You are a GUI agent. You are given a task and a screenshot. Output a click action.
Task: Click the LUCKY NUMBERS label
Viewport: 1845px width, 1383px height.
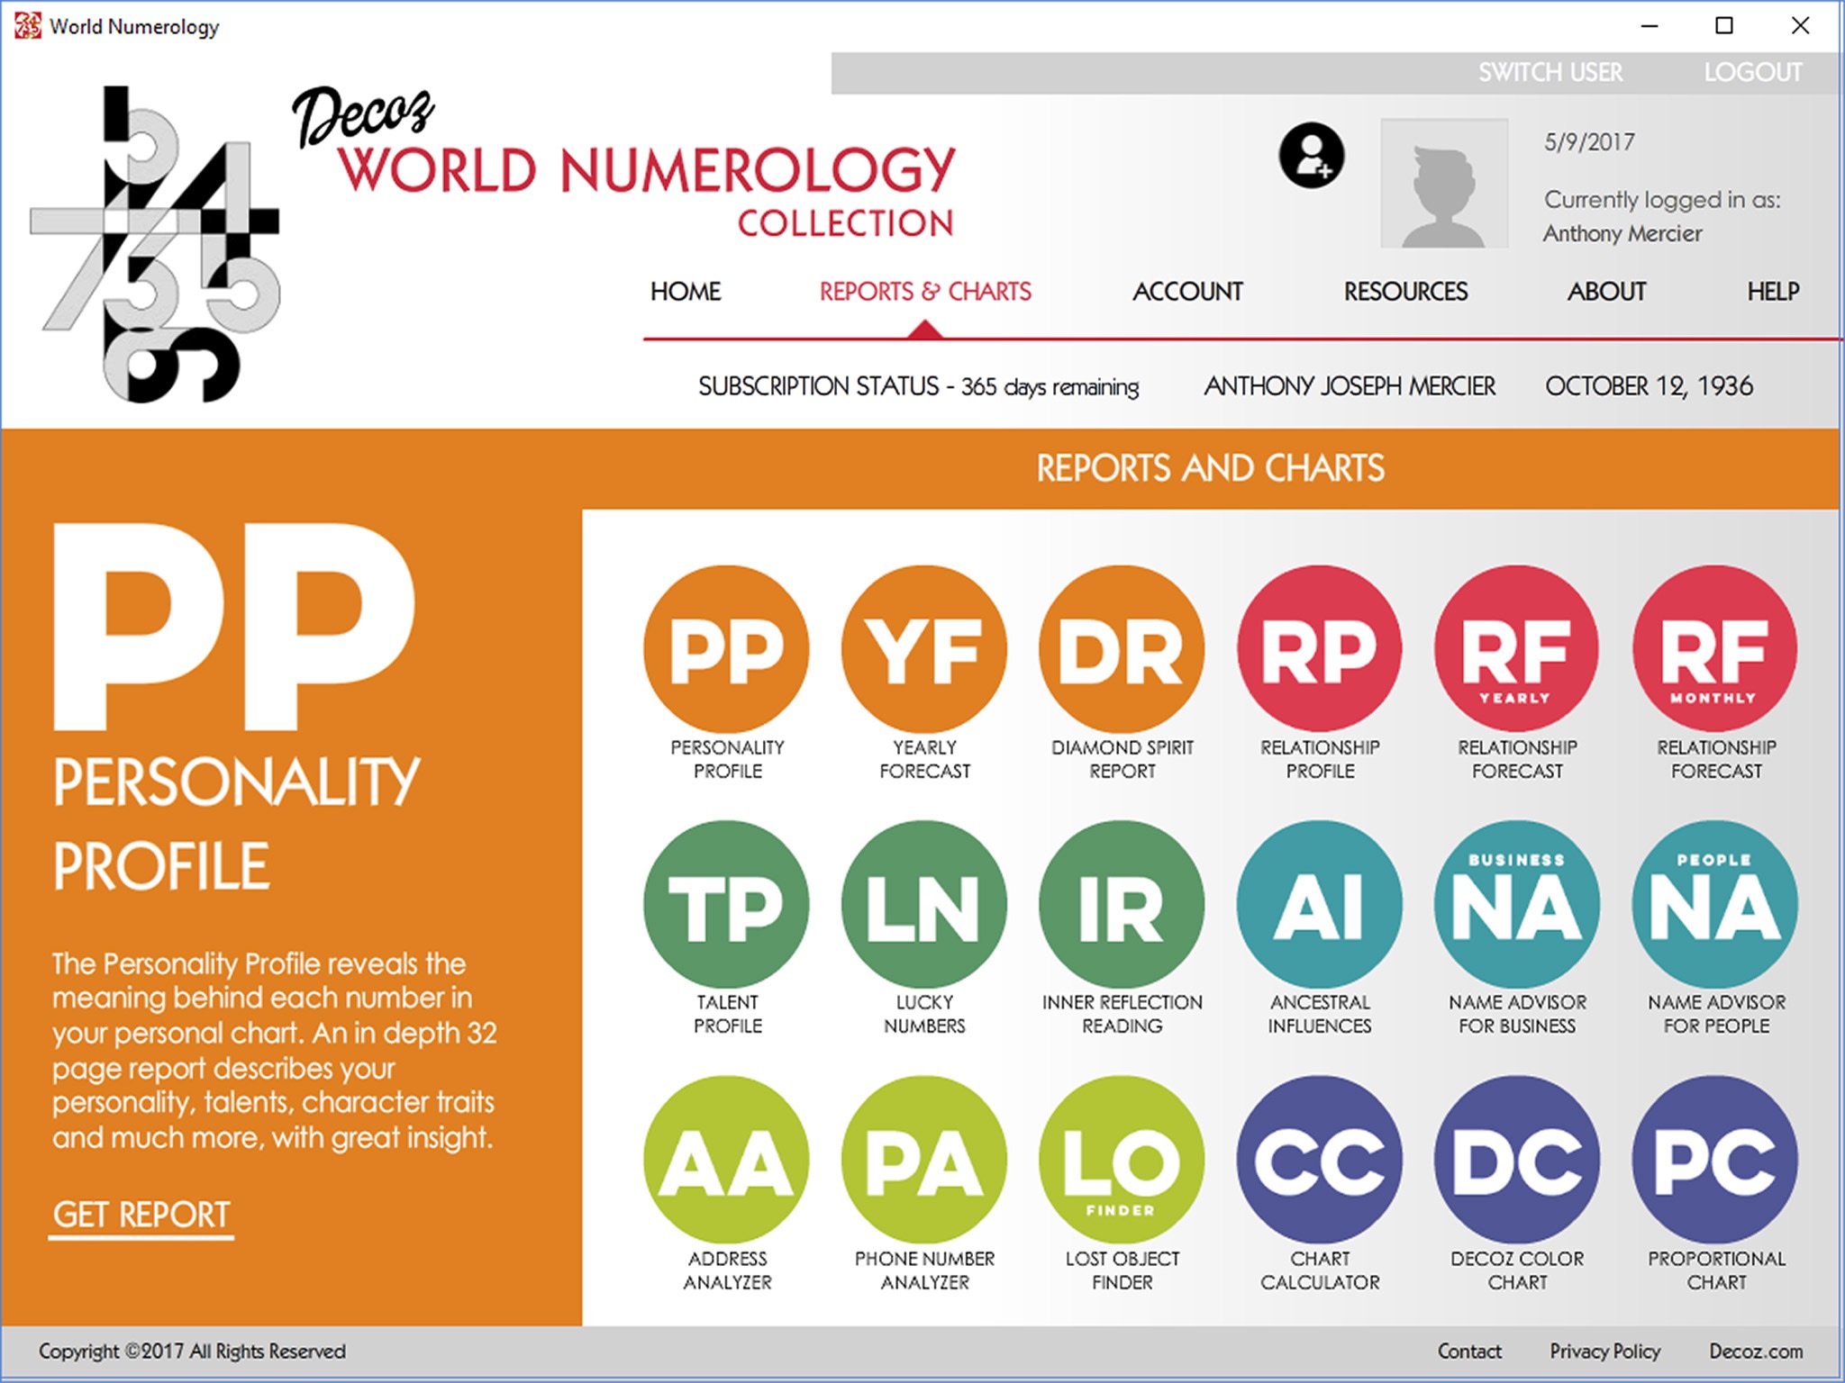(x=924, y=1014)
